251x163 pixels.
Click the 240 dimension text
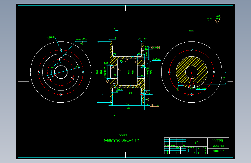point(127,104)
